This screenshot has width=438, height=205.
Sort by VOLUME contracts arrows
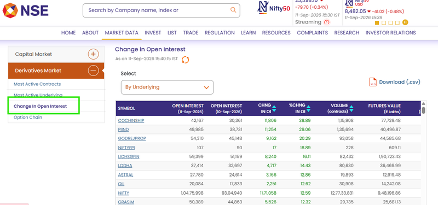click(351, 108)
